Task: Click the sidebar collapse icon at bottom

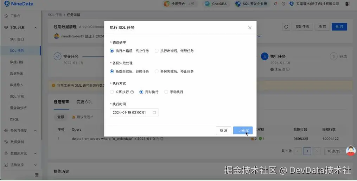Action: point(37,175)
